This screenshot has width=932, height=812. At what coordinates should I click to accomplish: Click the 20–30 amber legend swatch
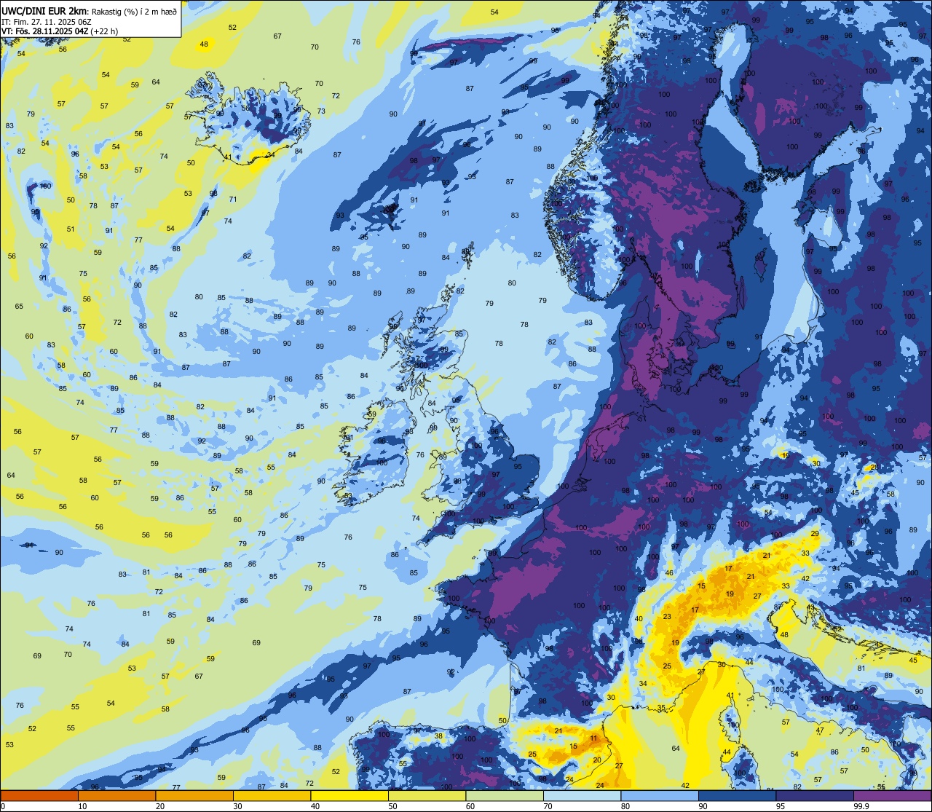194,795
